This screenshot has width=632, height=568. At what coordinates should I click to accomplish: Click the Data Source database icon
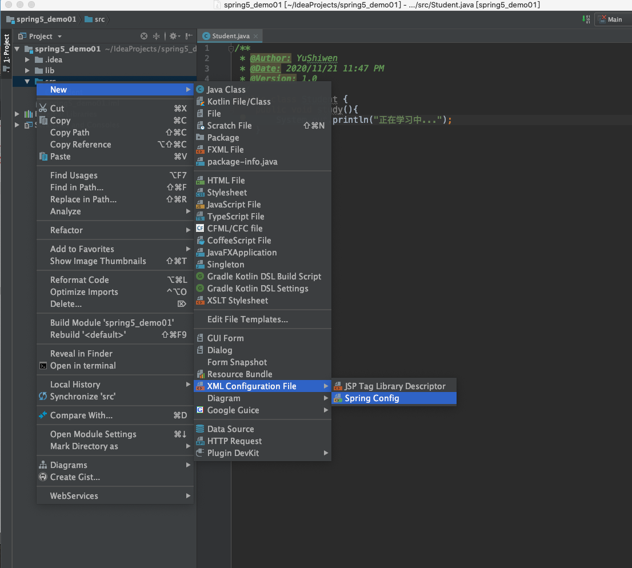[x=200, y=429]
